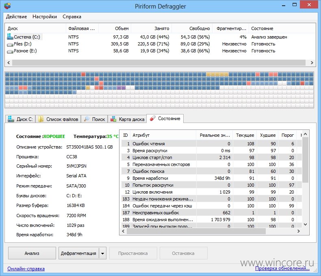Click the SMART table scroll up arrow
Screen dimensions: 321x276
pos(305,134)
